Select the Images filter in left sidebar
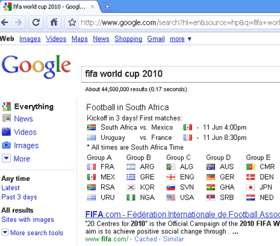This screenshot has height=246, width=280. coord(26,145)
